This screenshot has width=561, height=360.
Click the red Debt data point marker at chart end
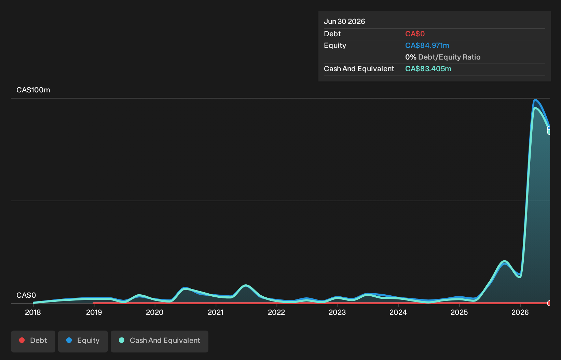click(549, 303)
